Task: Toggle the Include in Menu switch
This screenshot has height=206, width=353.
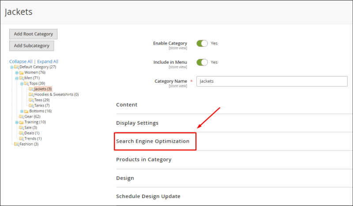Action: (x=202, y=62)
